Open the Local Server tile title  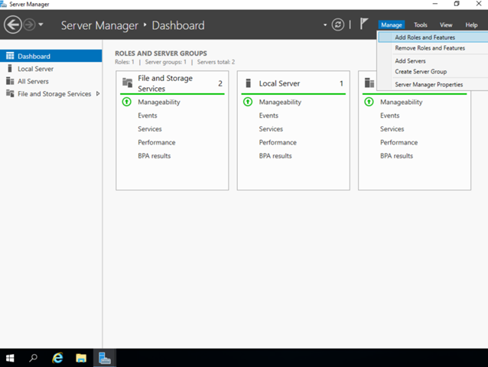(x=279, y=83)
